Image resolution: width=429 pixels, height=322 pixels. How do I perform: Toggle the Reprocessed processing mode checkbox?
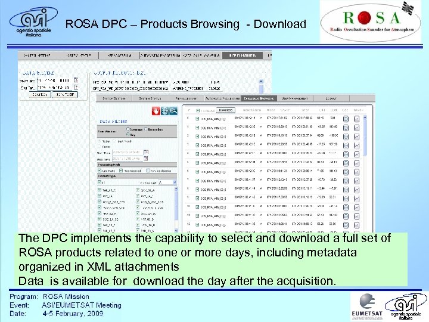click(121, 171)
